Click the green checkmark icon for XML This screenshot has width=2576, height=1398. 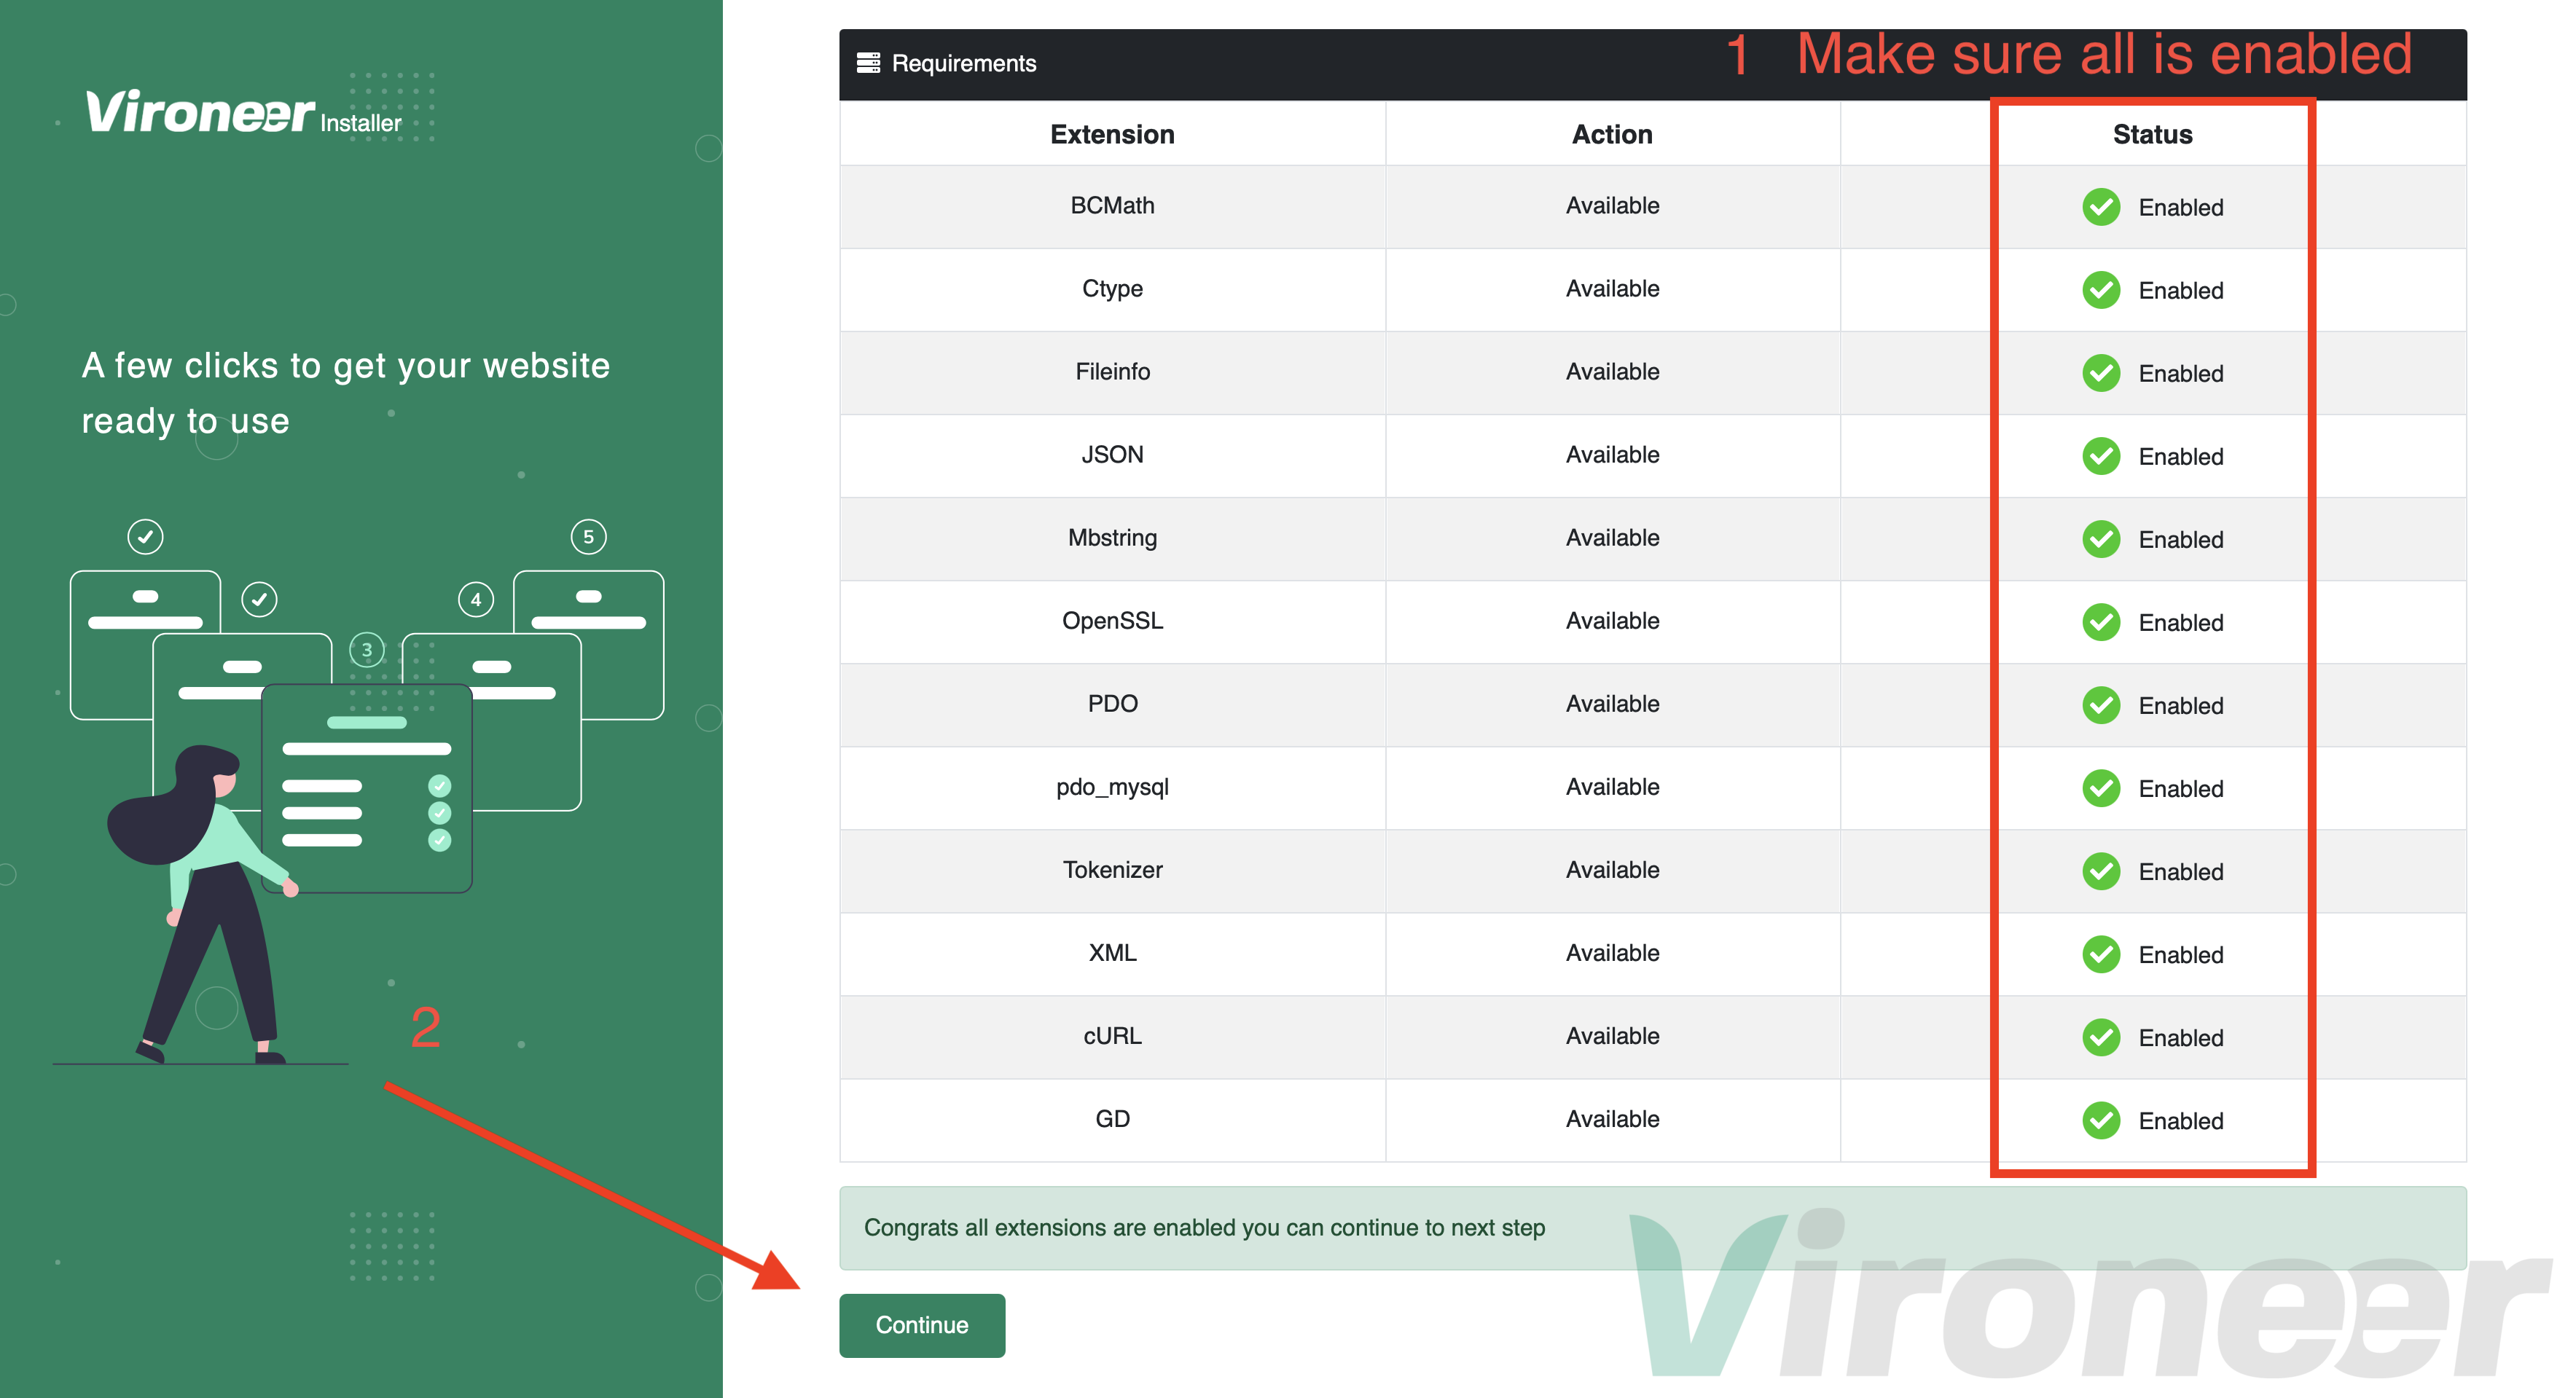pos(2101,954)
